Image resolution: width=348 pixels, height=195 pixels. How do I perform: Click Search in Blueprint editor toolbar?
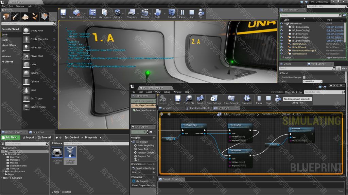coord(200,100)
